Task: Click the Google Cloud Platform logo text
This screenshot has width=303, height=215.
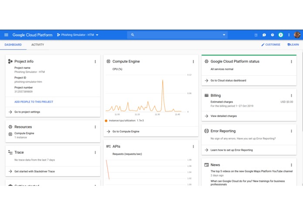Action: coord(32,35)
